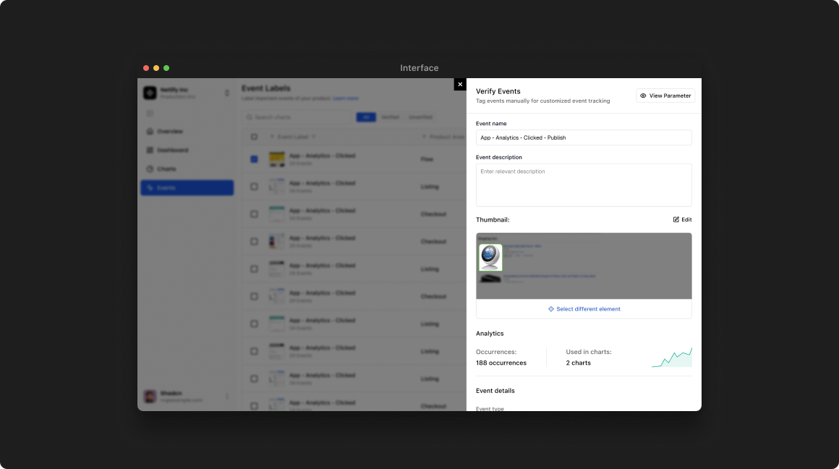Check the select-all box in the table header
The image size is (839, 469).
[x=254, y=136]
